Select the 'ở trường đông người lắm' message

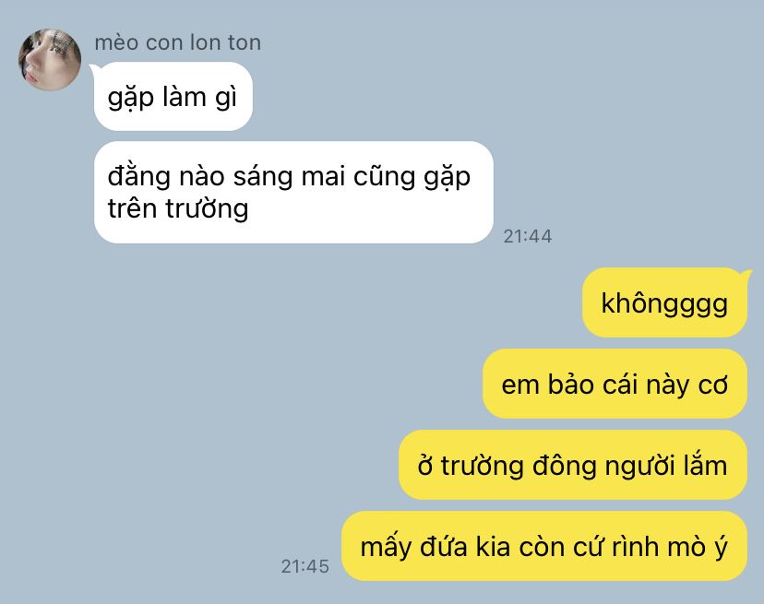click(573, 465)
